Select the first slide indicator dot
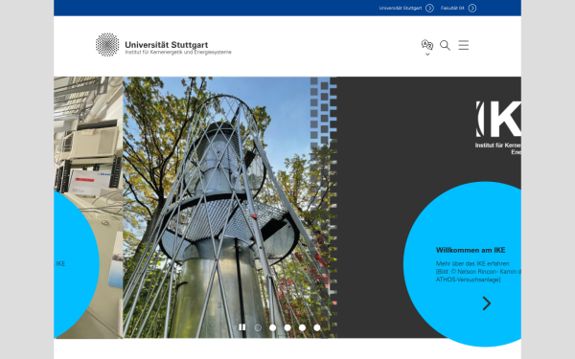Image resolution: width=575 pixels, height=359 pixels. tap(258, 327)
